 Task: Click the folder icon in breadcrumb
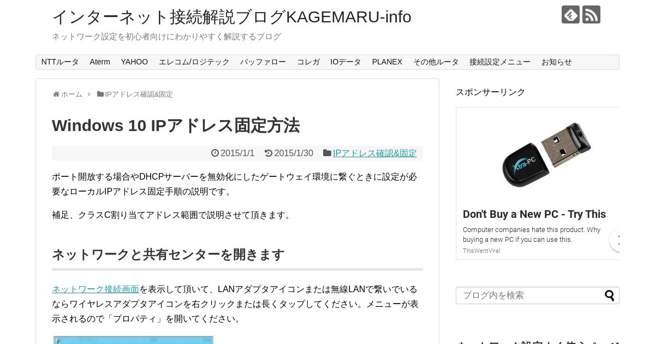pyautogui.click(x=100, y=94)
